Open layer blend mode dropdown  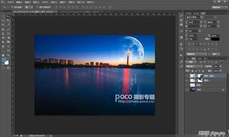click(194, 66)
